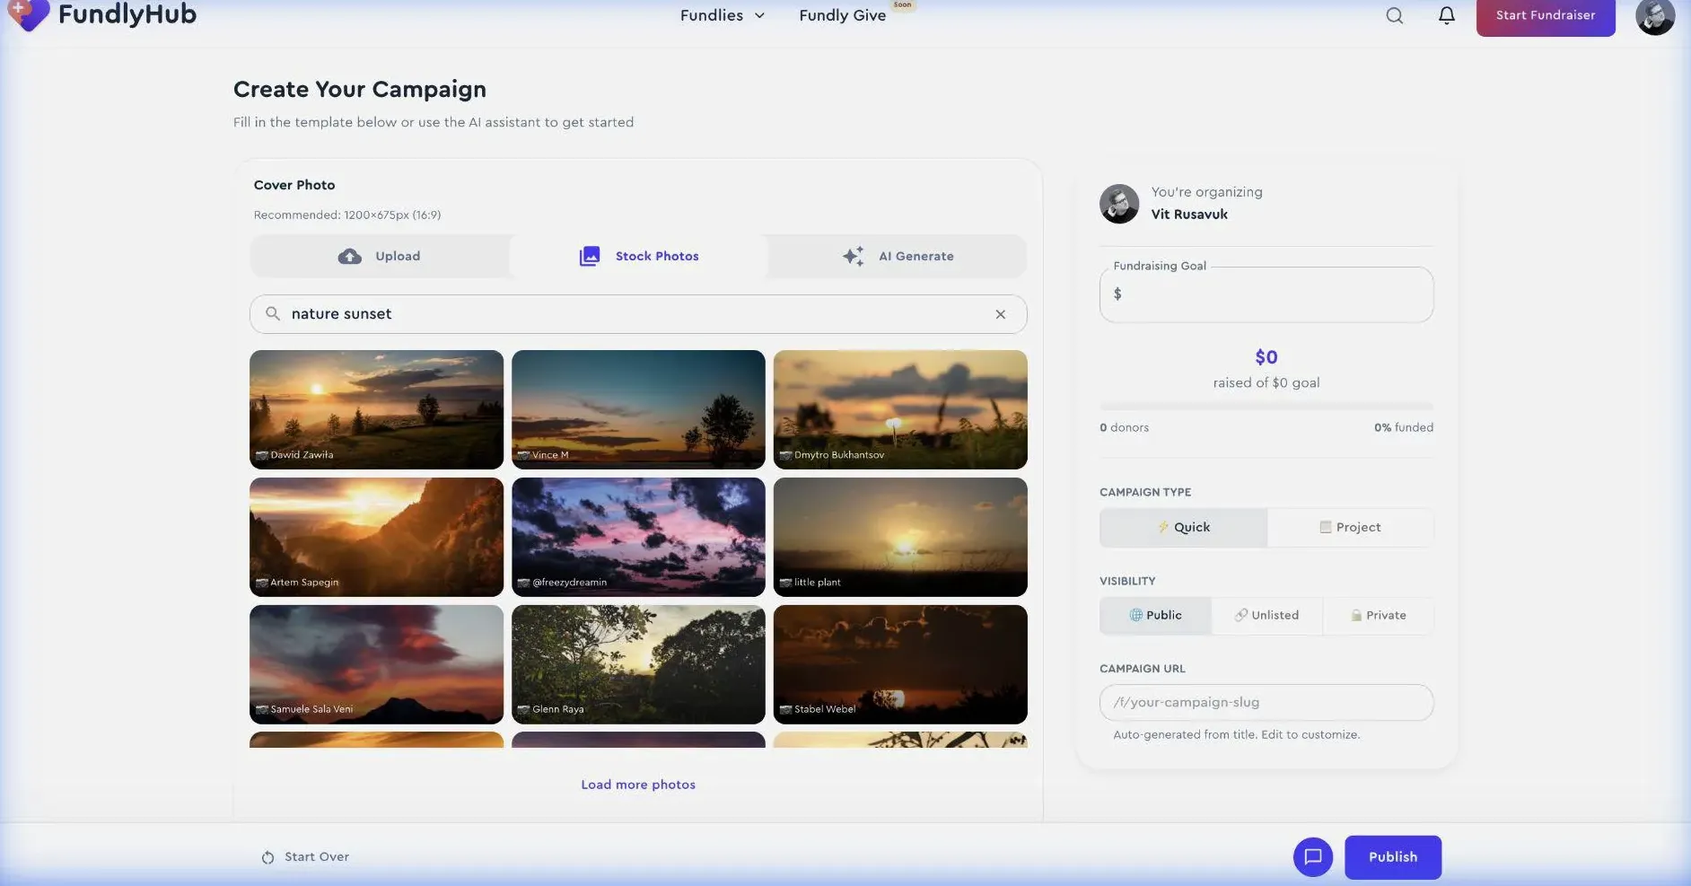Open the search magnifier in header
The height and width of the screenshot is (886, 1691).
coord(1394,15)
